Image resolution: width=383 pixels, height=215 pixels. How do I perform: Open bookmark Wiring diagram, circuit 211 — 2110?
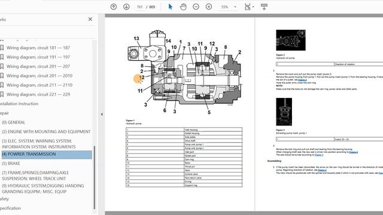pyautogui.click(x=39, y=85)
